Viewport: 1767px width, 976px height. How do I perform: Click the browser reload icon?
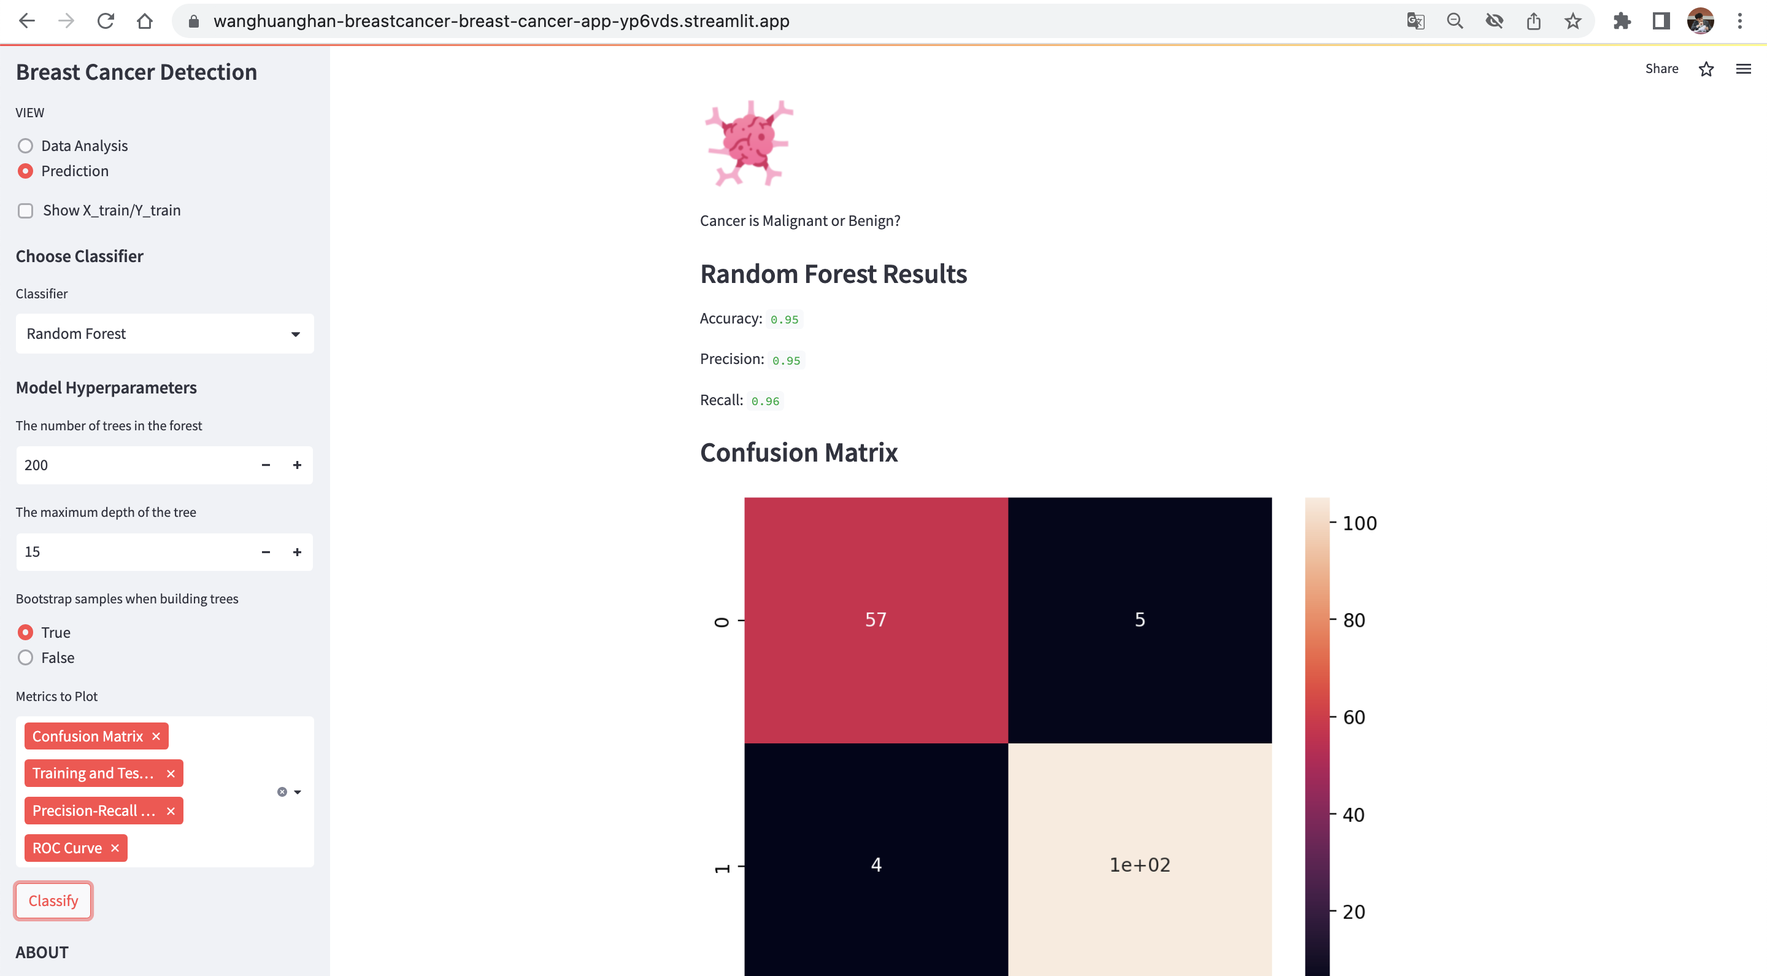(105, 21)
